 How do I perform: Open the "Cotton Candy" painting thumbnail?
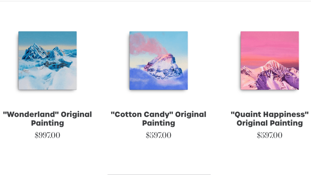pos(158,61)
